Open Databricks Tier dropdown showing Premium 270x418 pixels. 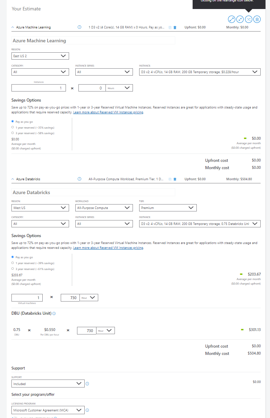(168, 208)
